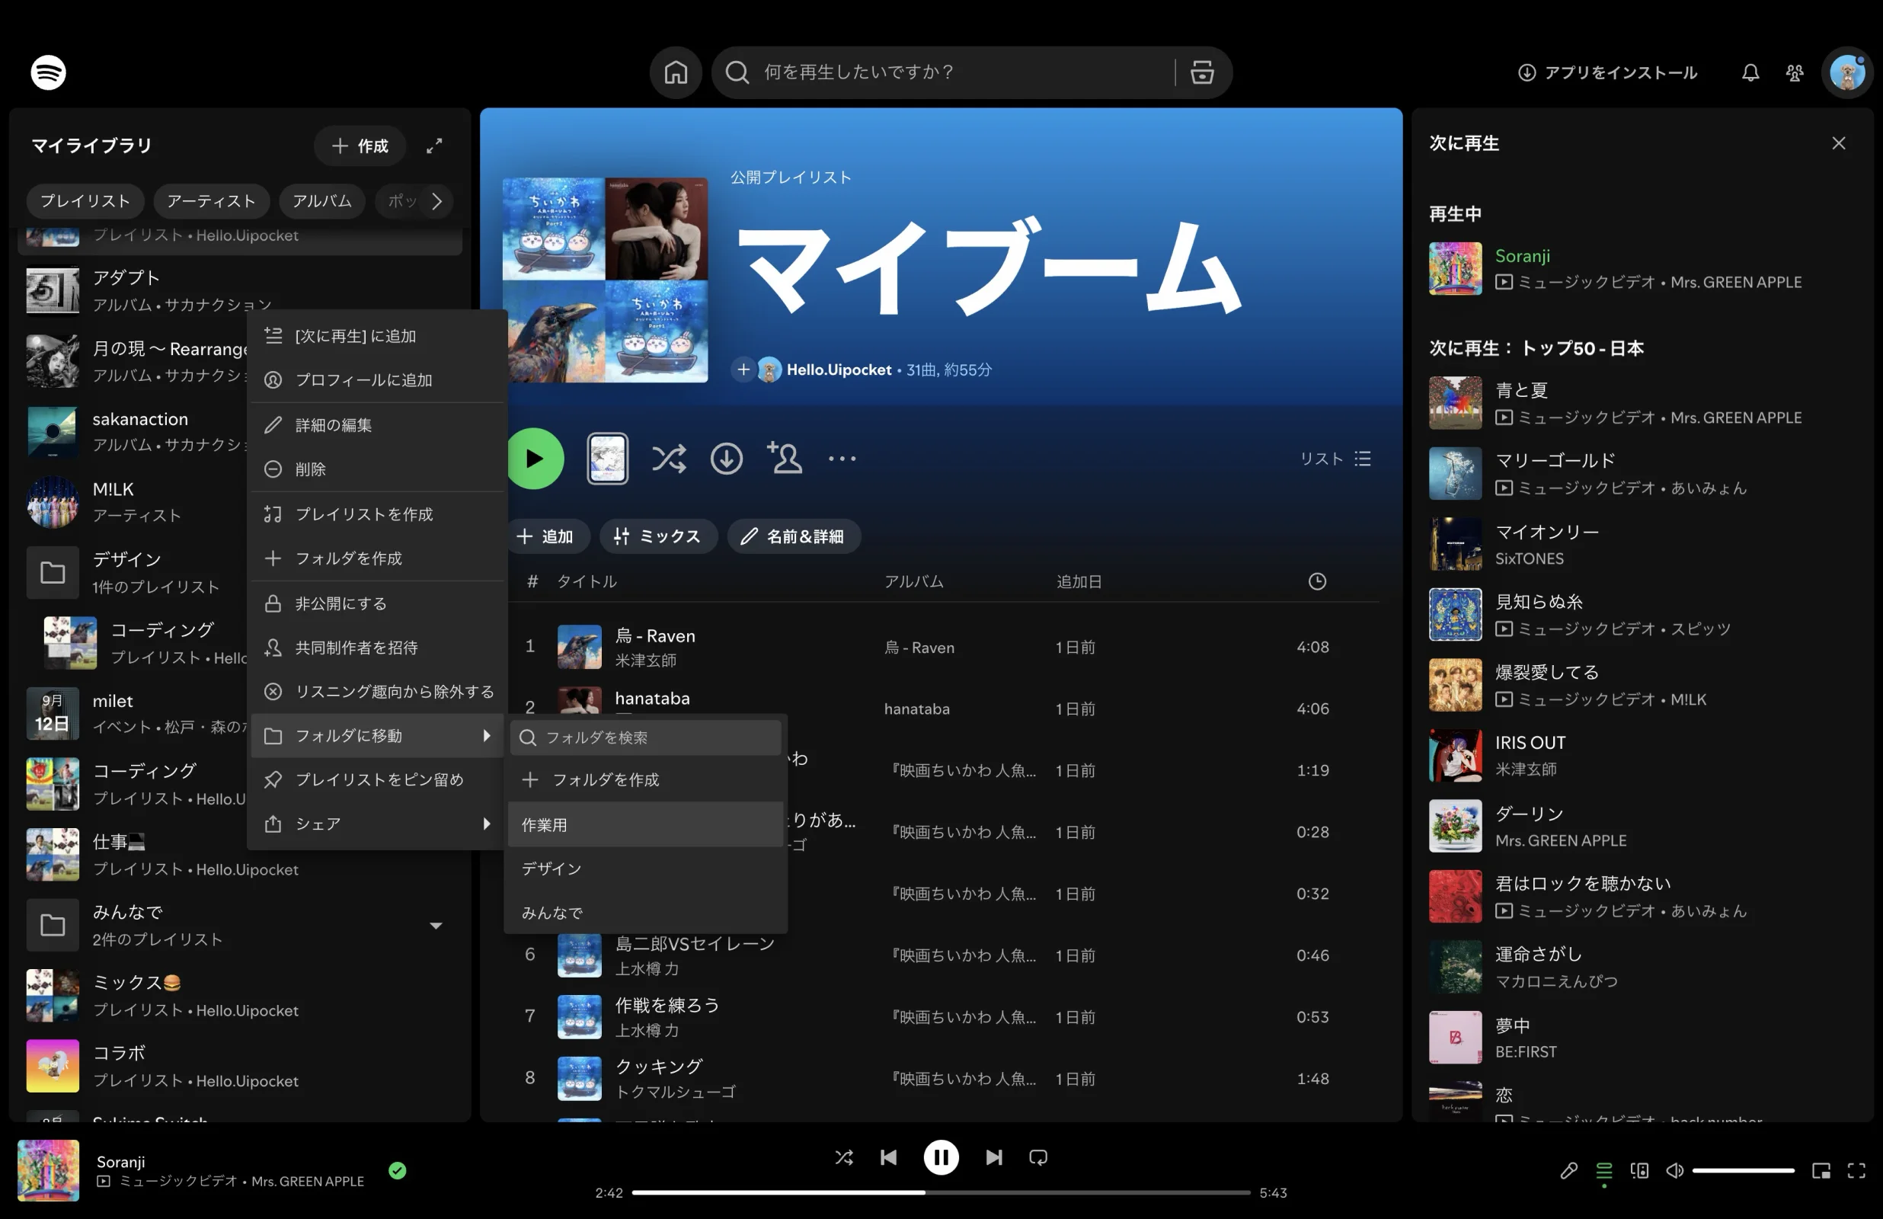1883x1219 pixels.
Task: Open the リスト view options dropdown
Action: (x=1335, y=459)
